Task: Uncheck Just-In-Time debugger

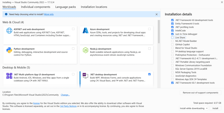Action: 173,34
